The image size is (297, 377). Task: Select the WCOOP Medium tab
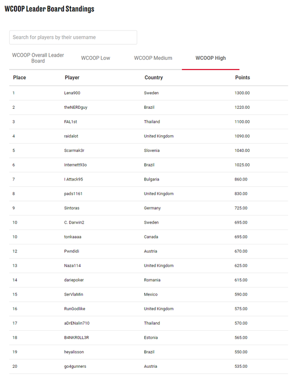point(153,58)
